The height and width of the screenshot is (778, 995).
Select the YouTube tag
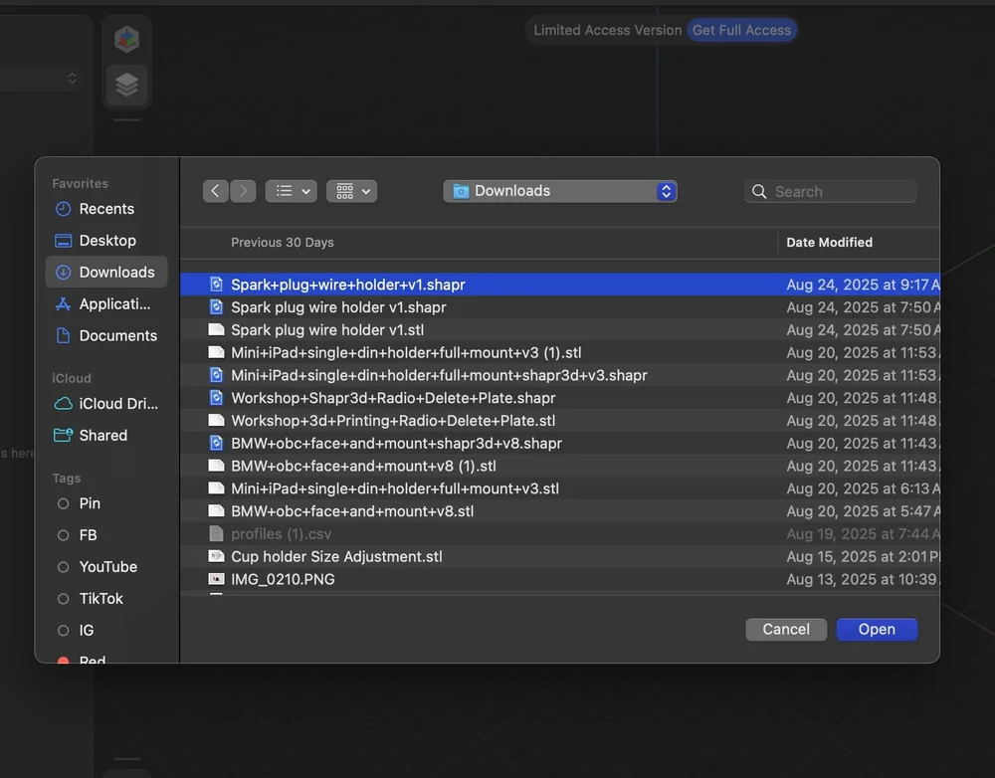tap(106, 567)
